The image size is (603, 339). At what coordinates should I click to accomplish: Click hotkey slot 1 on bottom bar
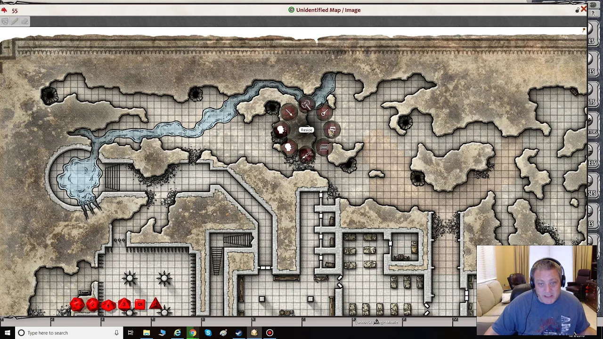(25, 323)
